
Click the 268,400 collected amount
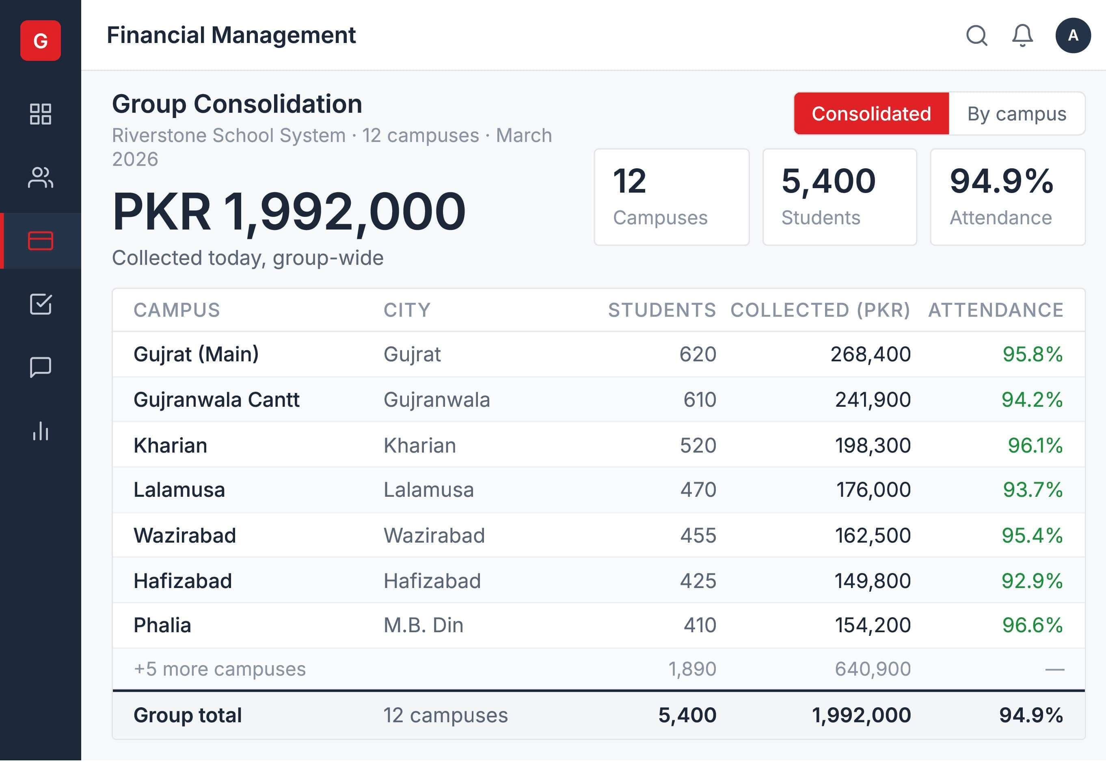(871, 354)
